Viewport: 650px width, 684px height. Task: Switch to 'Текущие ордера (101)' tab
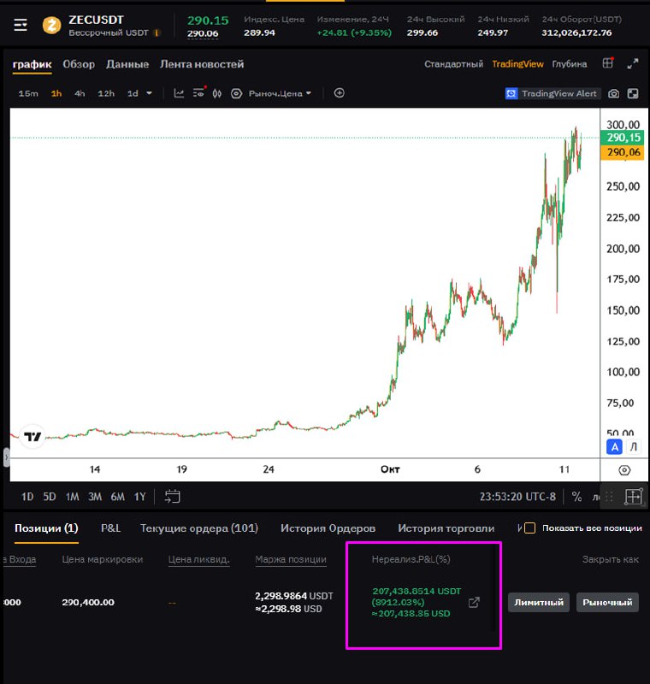(x=199, y=528)
